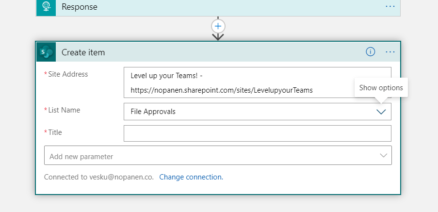
Task: Insert a new step with the plus button
Action: (218, 26)
